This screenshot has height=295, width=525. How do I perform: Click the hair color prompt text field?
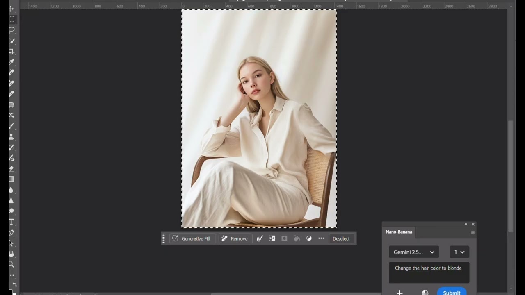pyautogui.click(x=429, y=272)
